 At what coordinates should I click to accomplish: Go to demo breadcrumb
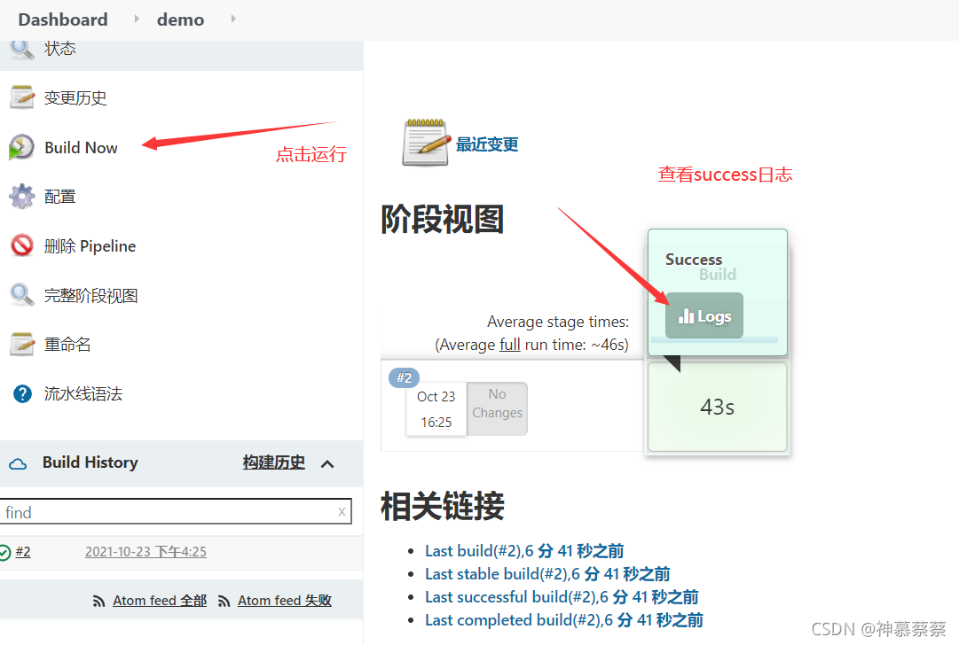tap(180, 19)
